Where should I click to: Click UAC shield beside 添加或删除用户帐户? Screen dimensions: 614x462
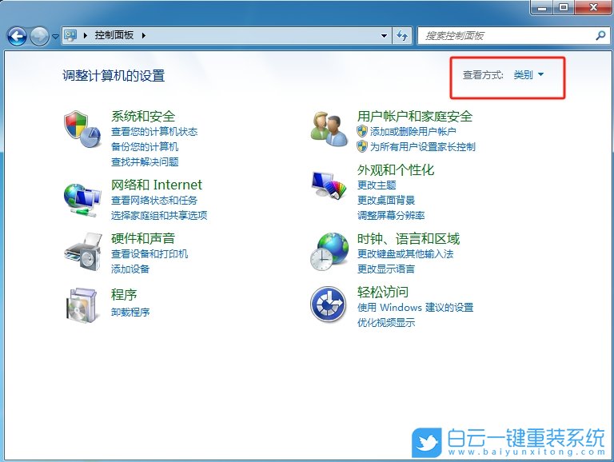click(362, 131)
